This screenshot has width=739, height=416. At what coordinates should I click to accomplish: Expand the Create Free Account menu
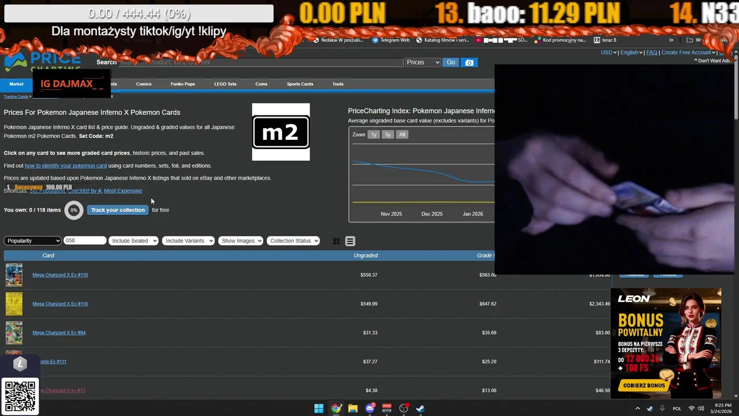[688, 53]
